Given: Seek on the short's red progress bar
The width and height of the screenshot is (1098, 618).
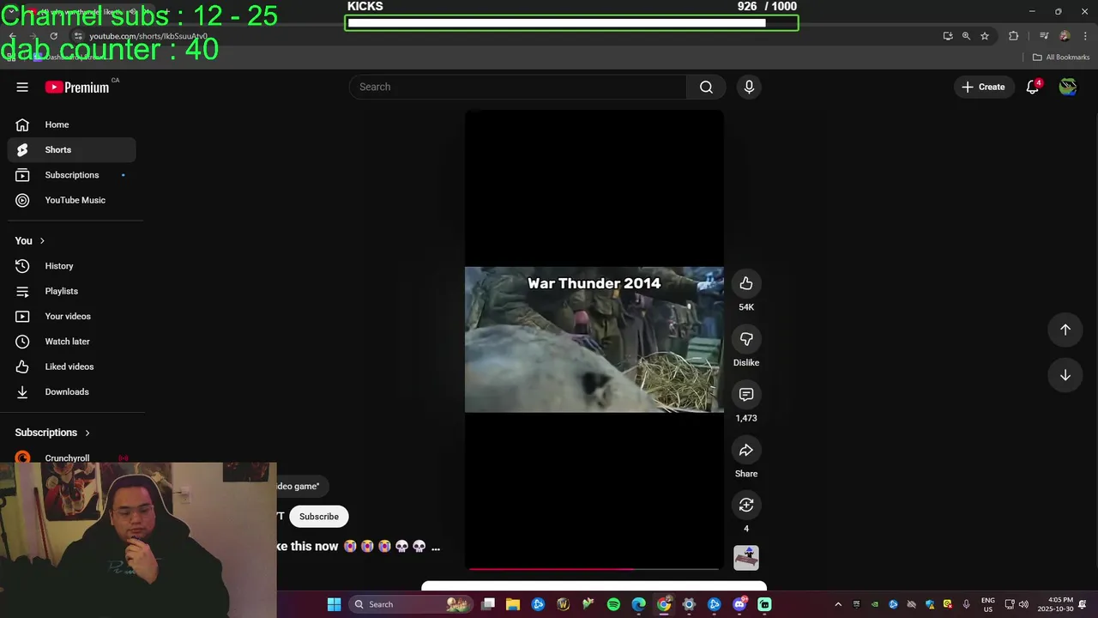Looking at the screenshot, I should [x=594, y=568].
